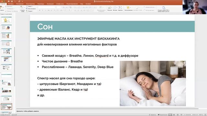Viewport: 207px width, 116px height.
Task: Click the Home icon in title bar
Action: point(9,1)
